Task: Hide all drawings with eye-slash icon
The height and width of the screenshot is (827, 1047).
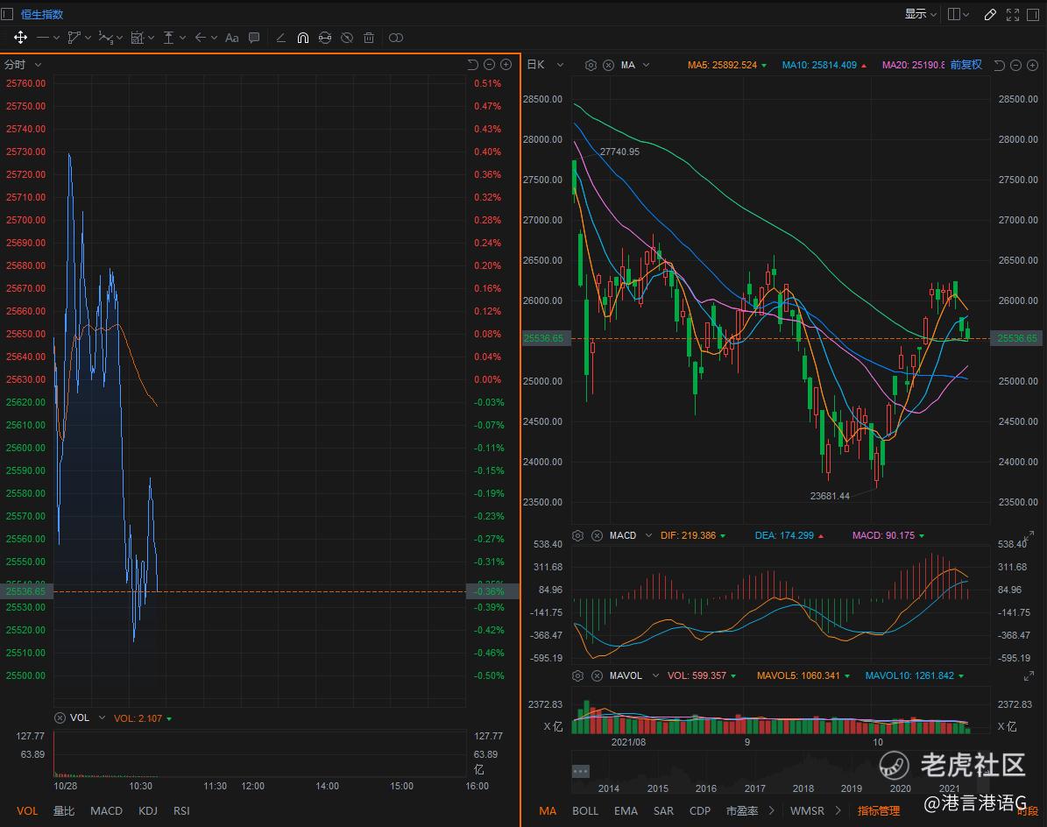Action: click(x=347, y=38)
